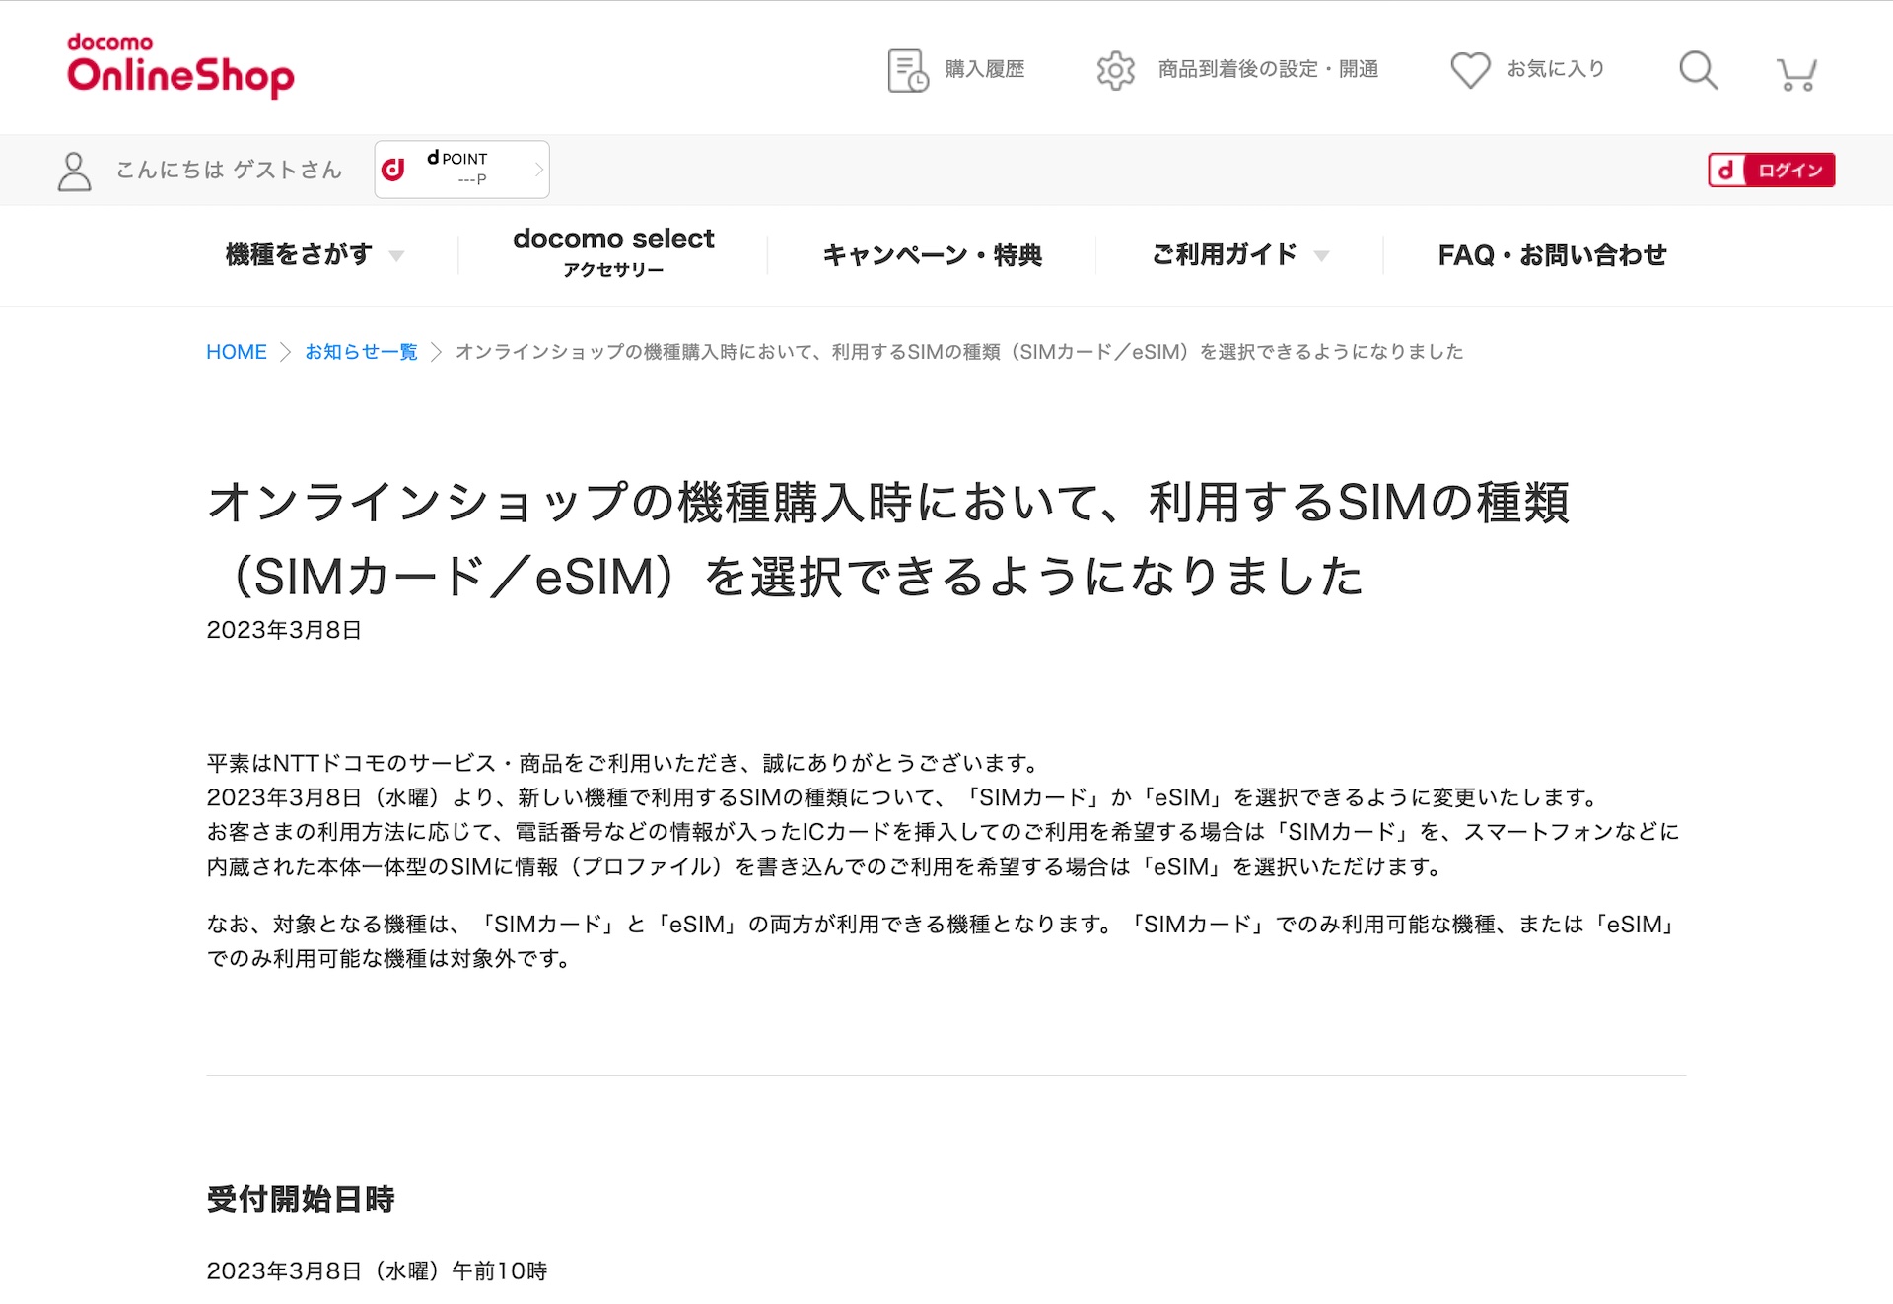The height and width of the screenshot is (1304, 1893).
Task: Click 購入履歴 text link
Action: [x=984, y=69]
